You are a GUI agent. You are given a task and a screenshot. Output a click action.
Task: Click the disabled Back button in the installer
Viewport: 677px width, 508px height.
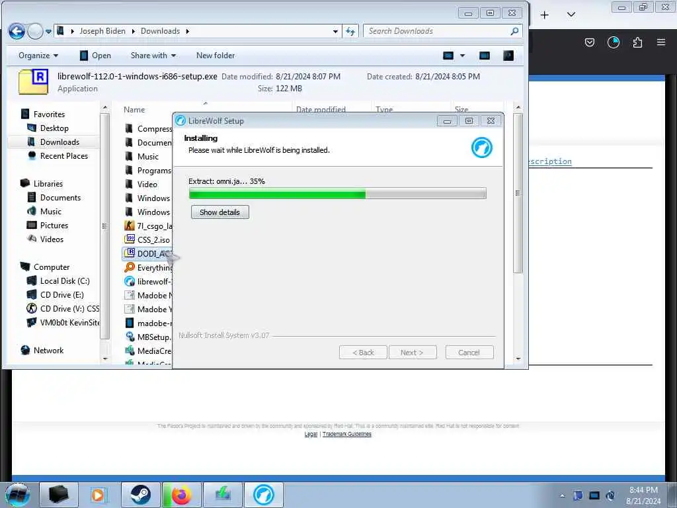[x=363, y=353]
